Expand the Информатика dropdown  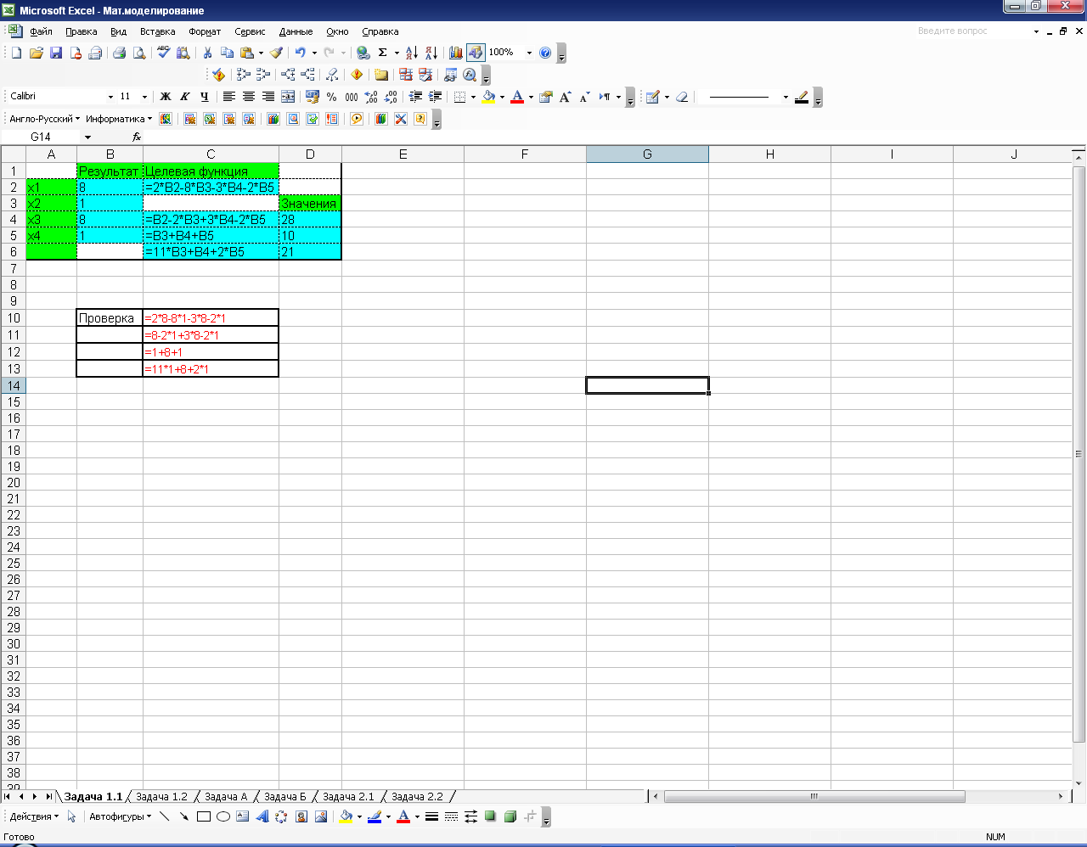point(119,119)
